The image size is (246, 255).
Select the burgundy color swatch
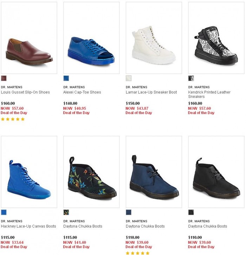tap(4, 78)
